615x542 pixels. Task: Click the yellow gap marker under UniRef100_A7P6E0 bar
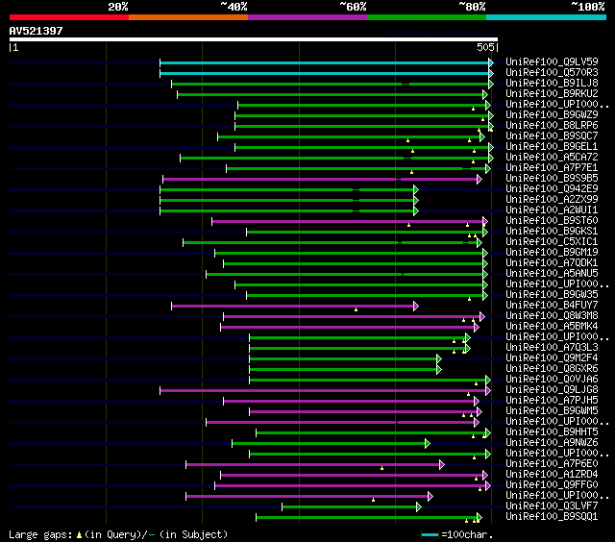[x=382, y=468]
